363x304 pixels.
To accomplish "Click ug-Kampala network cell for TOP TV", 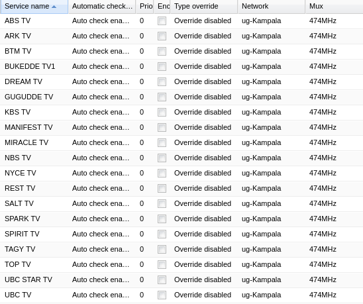I will coord(262,264).
